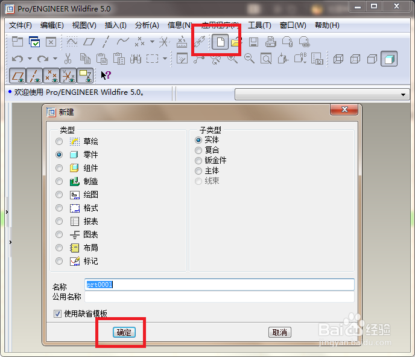Select Shading display style icon
415x357 pixels.
389,59
